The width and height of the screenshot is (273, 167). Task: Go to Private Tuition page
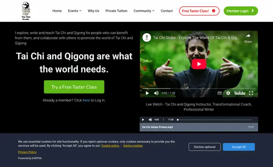[x=117, y=11]
